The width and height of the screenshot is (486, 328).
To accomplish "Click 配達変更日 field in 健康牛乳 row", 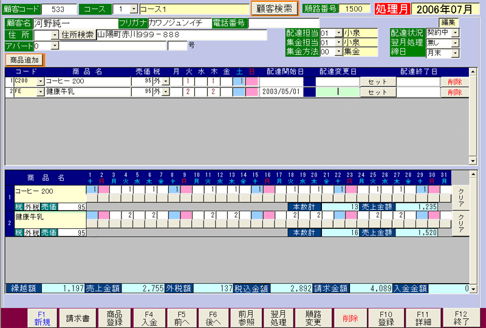I will point(338,92).
